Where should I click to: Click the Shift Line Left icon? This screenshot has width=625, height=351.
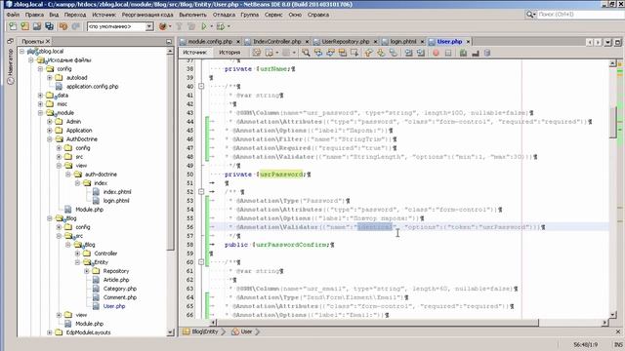pyautogui.click(x=408, y=53)
